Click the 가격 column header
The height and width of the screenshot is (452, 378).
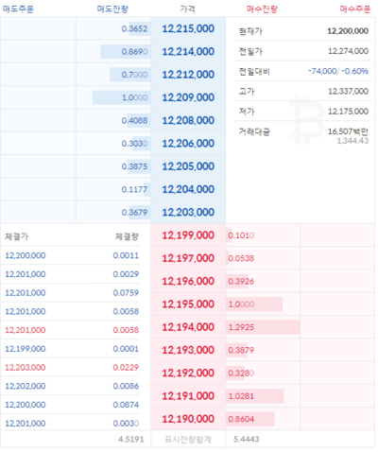tap(188, 9)
